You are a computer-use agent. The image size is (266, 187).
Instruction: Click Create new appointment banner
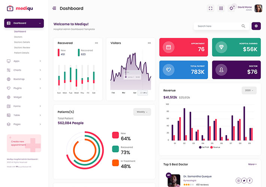(24, 143)
